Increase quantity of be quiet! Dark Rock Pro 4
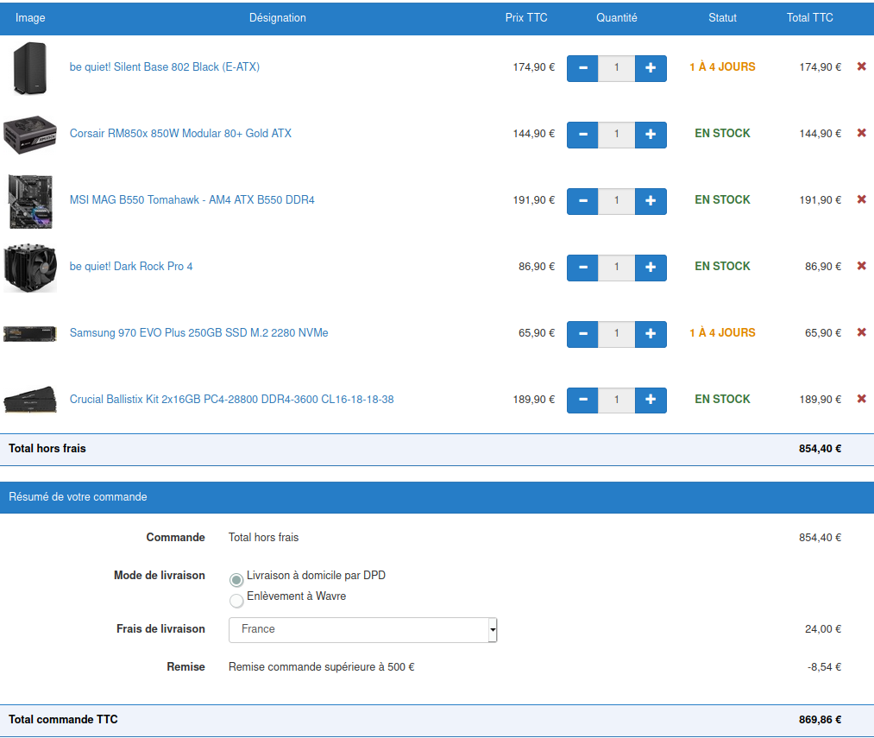Image resolution: width=874 pixels, height=738 pixels. [651, 268]
